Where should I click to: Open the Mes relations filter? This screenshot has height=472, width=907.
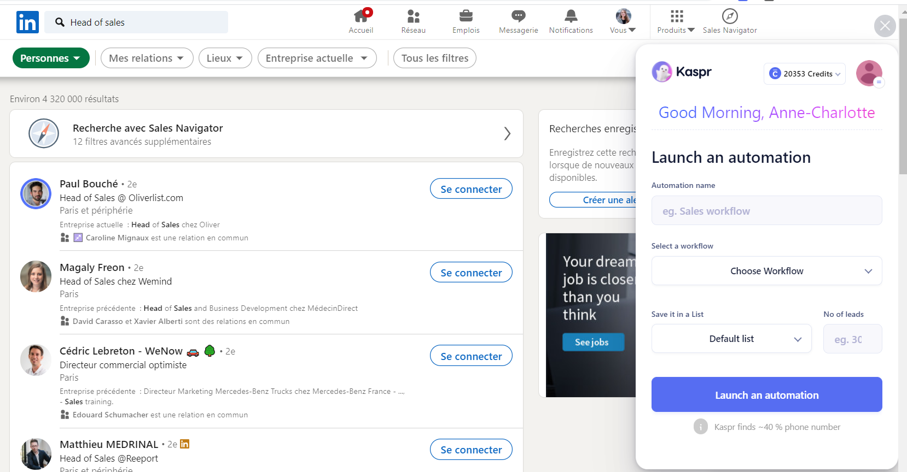click(x=147, y=58)
